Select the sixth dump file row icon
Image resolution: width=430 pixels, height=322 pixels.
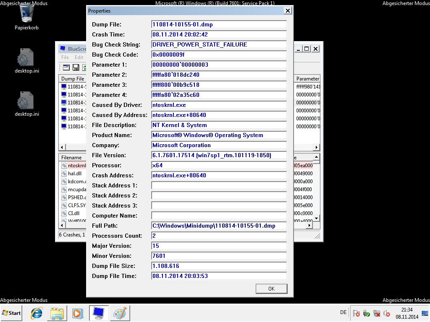pyautogui.click(x=64, y=126)
